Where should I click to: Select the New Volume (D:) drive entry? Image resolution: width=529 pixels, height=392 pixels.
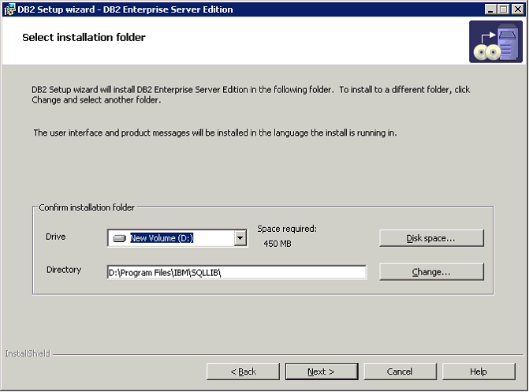tap(162, 238)
